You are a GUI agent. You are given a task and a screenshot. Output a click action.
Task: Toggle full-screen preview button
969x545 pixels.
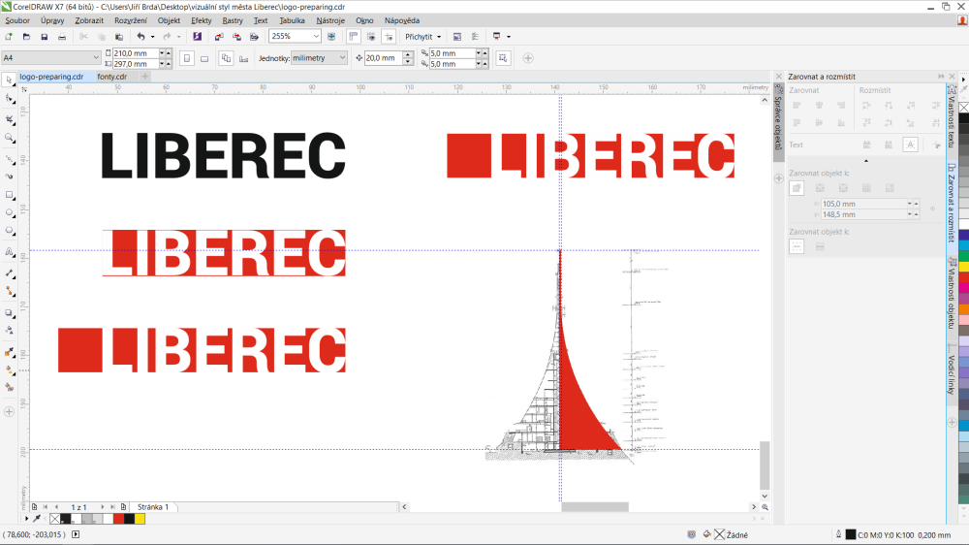click(x=331, y=37)
